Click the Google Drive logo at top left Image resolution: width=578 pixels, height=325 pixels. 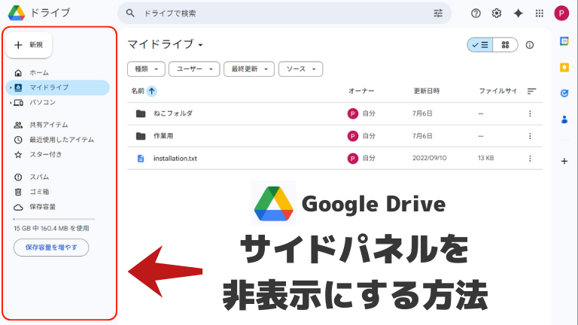coord(17,13)
